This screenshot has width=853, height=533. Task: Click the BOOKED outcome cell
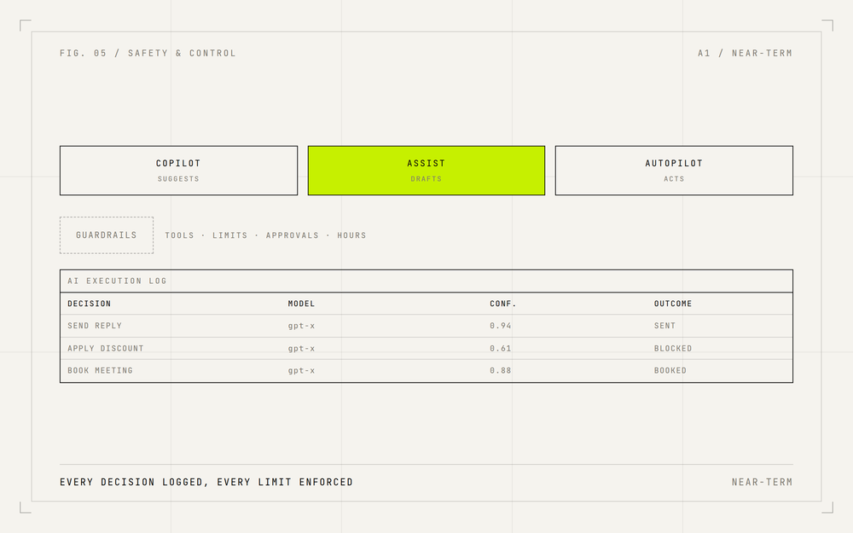tap(670, 370)
